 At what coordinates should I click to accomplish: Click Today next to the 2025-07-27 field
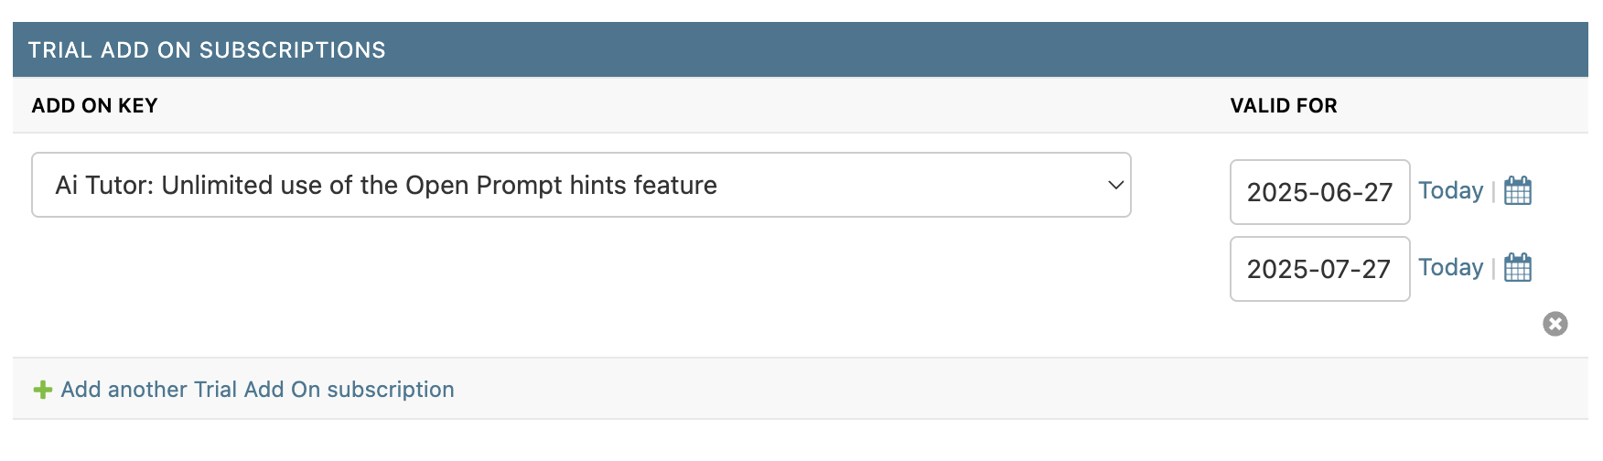pyautogui.click(x=1450, y=268)
